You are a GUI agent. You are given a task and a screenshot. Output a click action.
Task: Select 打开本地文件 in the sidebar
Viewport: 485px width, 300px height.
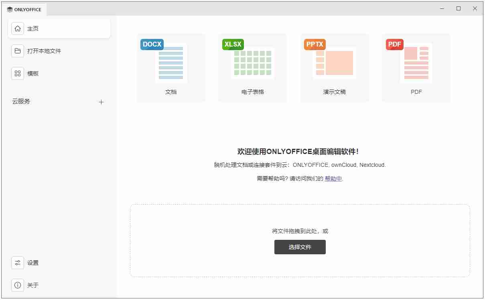[x=43, y=51]
